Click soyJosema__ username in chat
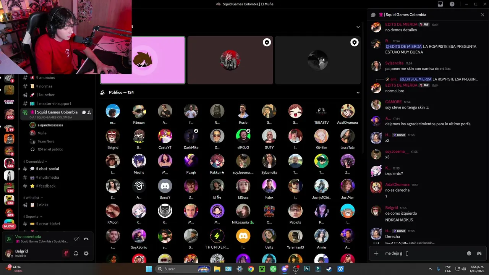The image size is (489, 275). pyautogui.click(x=397, y=151)
